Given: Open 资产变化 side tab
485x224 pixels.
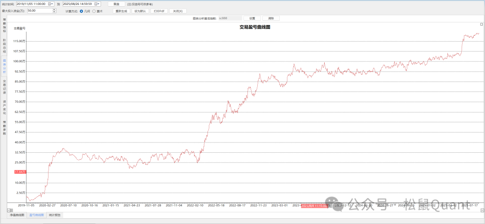Looking at the screenshot, I should 4,107.
